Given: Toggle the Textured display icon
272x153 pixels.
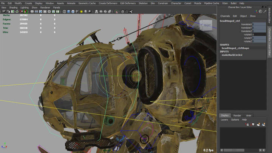Looking at the screenshot, I should pos(77,12).
